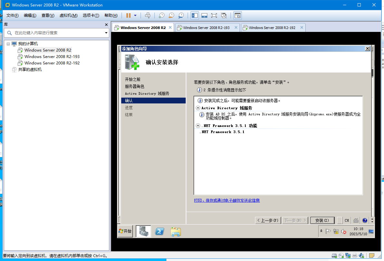Open the 编辑(E) menu
Image resolution: width=384 pixels, height=261 pixels.
[30, 15]
